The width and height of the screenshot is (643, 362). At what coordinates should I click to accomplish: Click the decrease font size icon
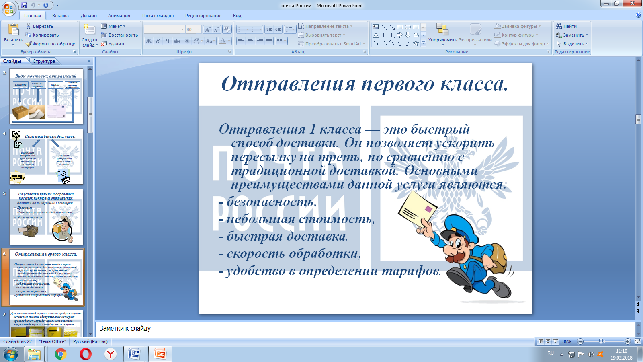pyautogui.click(x=216, y=29)
